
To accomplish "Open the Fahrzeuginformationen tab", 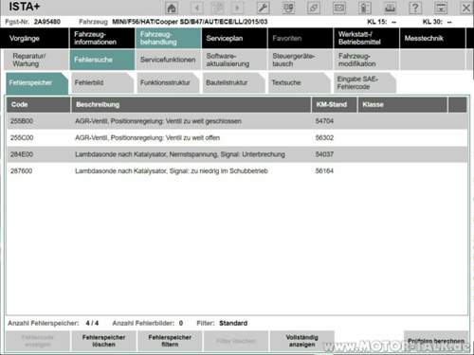I will pyautogui.click(x=102, y=38).
